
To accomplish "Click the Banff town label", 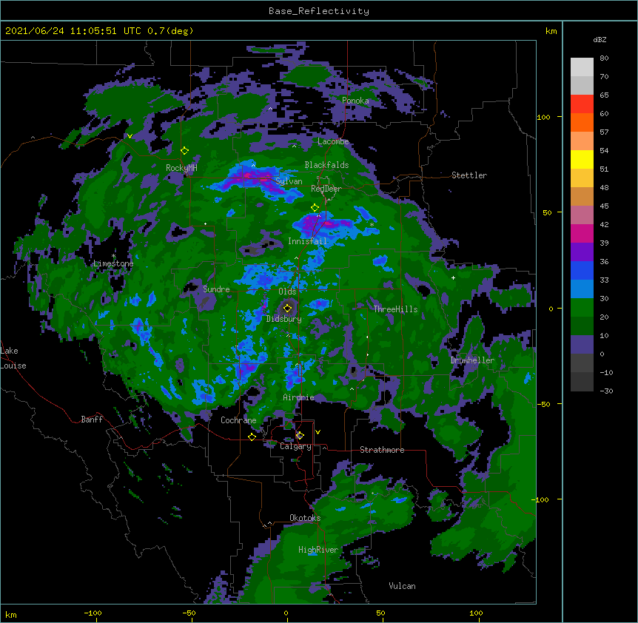I will 92,420.
